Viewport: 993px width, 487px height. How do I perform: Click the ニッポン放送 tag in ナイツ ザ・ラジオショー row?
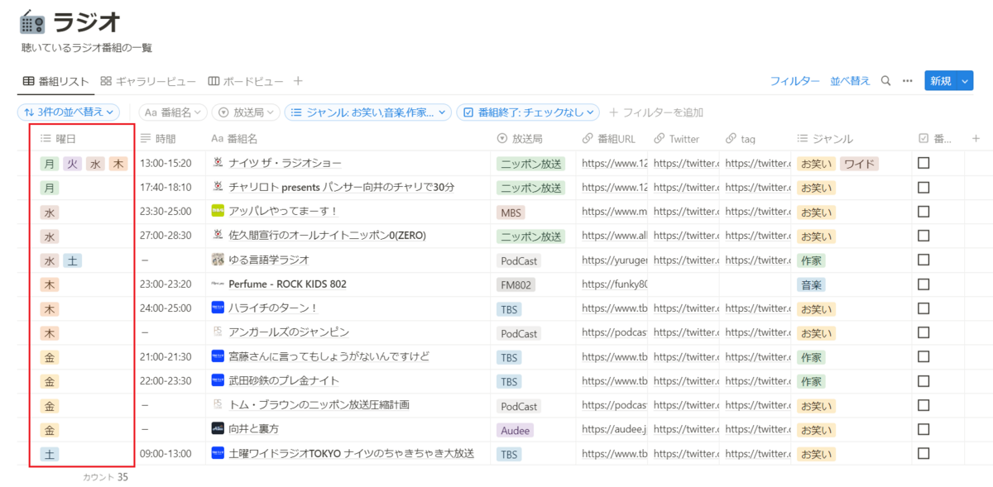(531, 164)
